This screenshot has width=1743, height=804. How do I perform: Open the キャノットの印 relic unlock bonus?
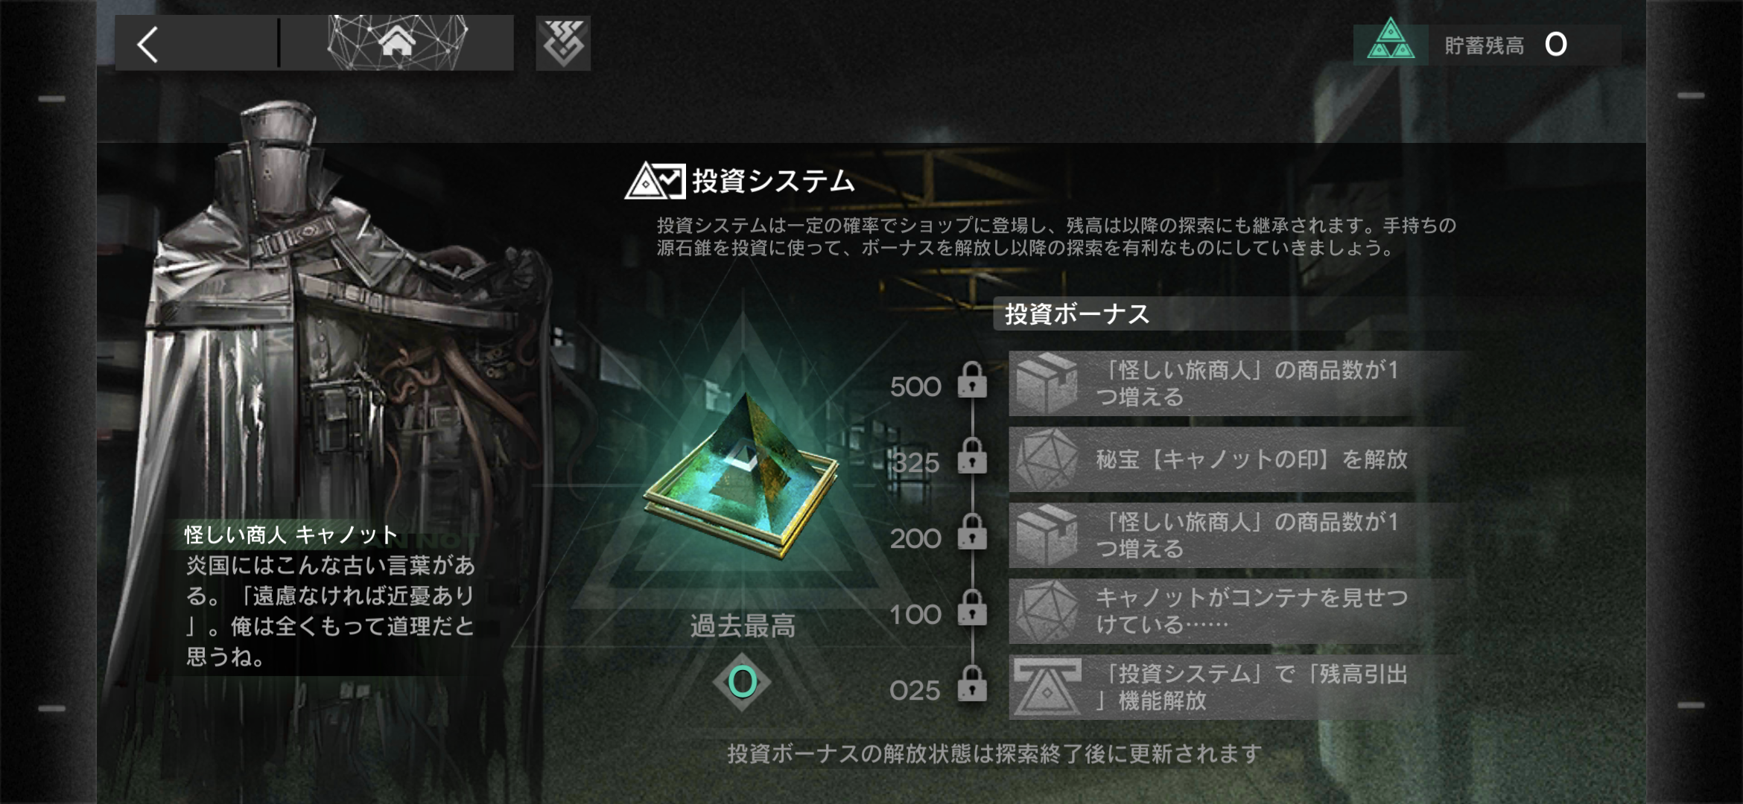point(1236,459)
